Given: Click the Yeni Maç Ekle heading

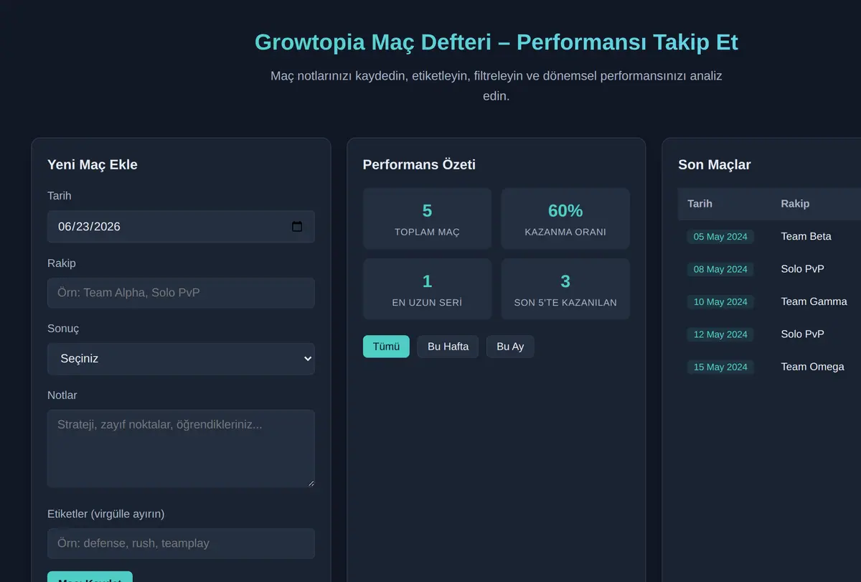Looking at the screenshot, I should [x=93, y=165].
